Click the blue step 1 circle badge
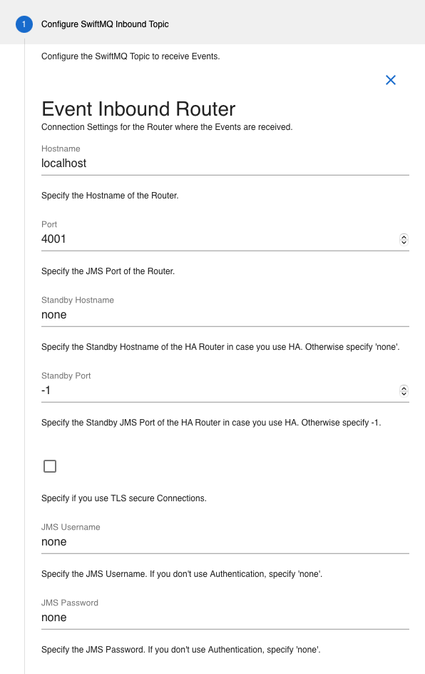 pos(24,24)
